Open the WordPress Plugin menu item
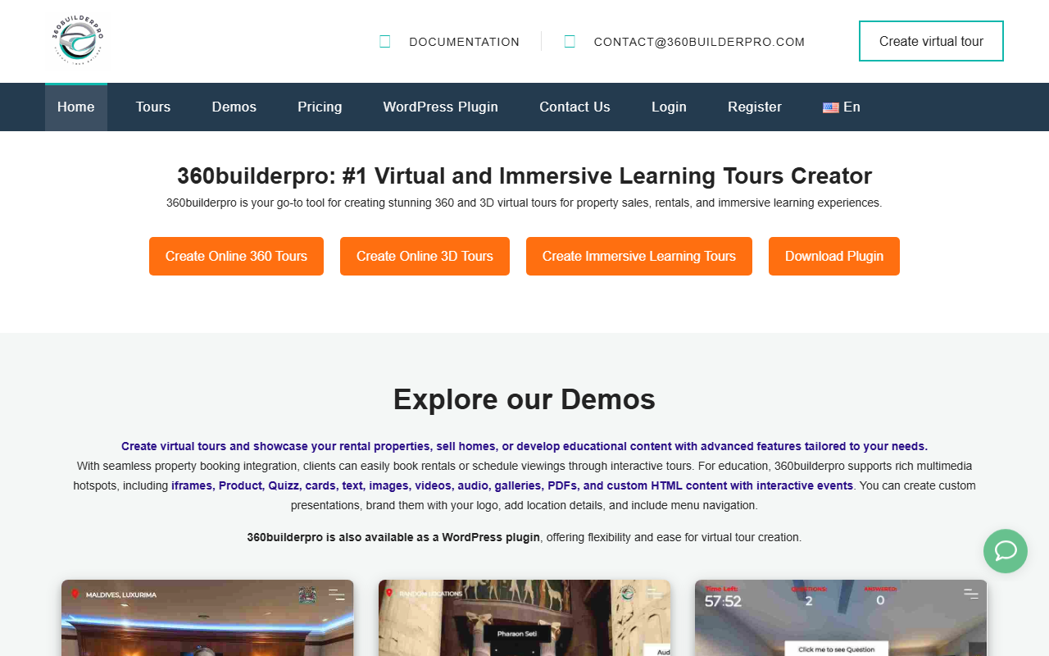 click(441, 107)
